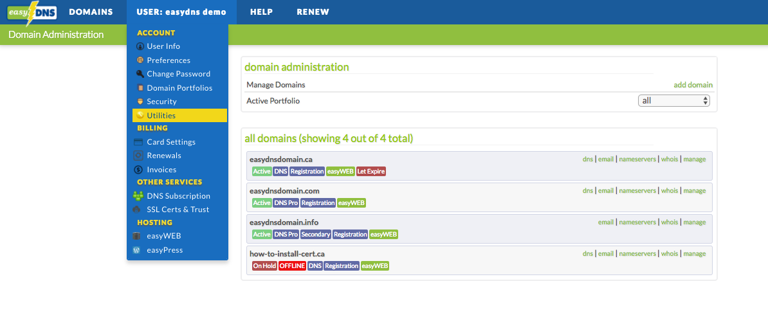Image resolution: width=768 pixels, height=324 pixels.
Task: Click the Utilities icon in the menu
Action: pos(140,116)
